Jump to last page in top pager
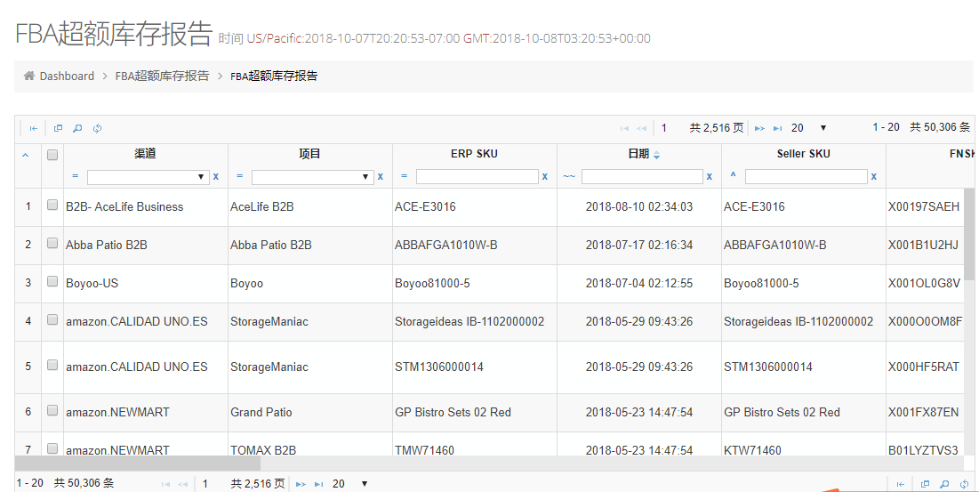979x492 pixels. click(x=777, y=129)
